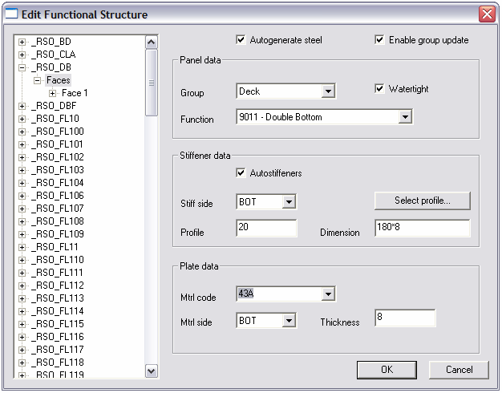
Task: Collapse the _RSO_DB tree node
Action: pyautogui.click(x=22, y=67)
